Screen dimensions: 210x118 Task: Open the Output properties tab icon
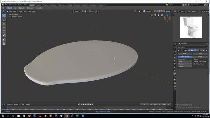click(175, 55)
